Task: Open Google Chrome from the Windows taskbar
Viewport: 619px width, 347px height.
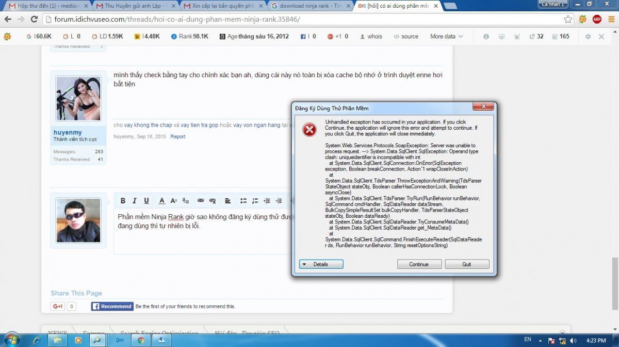Action: pos(140,340)
